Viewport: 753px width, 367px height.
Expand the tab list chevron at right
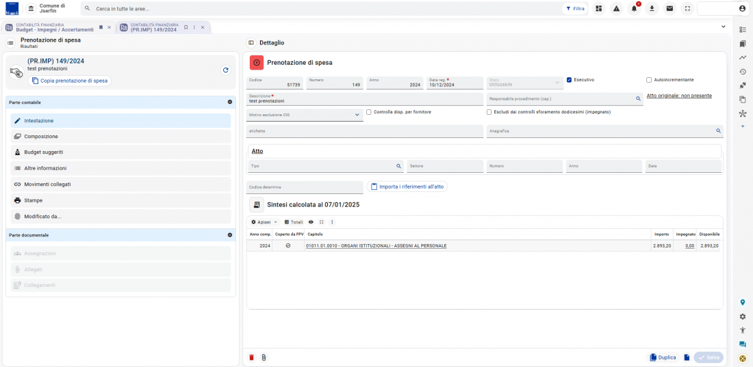pyautogui.click(x=724, y=27)
